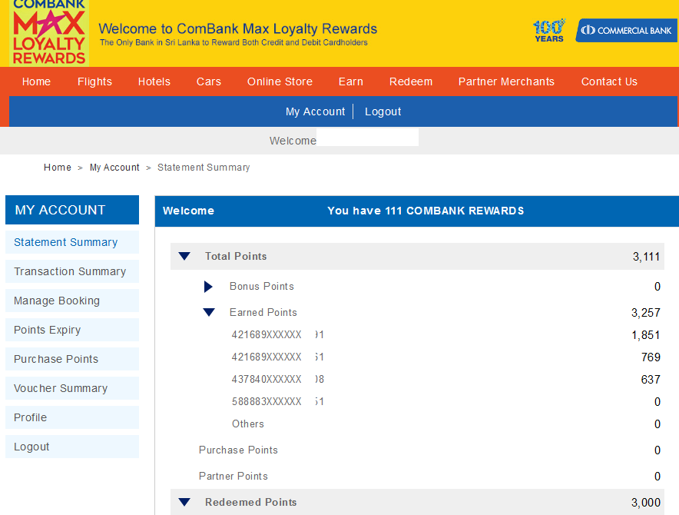Open Contact Us page

[x=609, y=81]
